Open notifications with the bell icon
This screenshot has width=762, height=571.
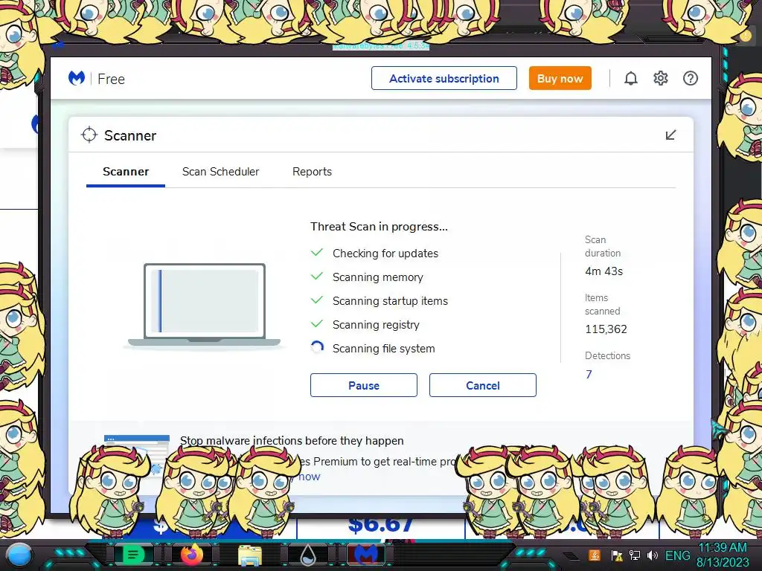coord(631,78)
